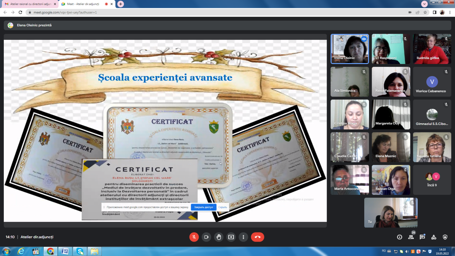Image resolution: width=455 pixels, height=256 pixels.
Task: Open a new browser tab
Action: (120, 4)
